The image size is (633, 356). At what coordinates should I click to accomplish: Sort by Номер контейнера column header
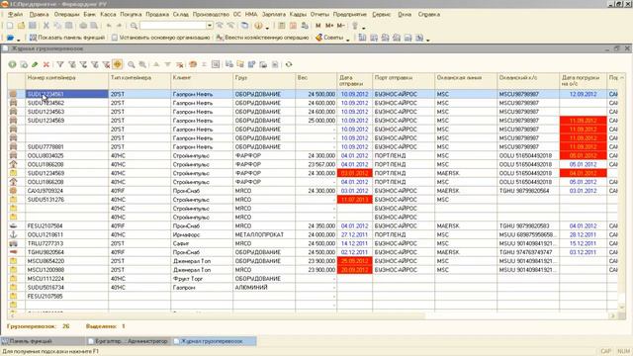point(67,81)
